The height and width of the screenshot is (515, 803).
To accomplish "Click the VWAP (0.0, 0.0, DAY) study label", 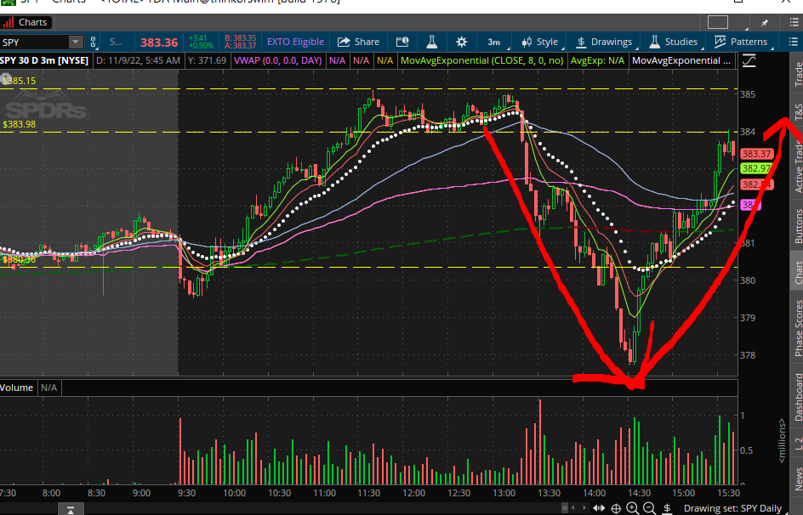I will (278, 61).
